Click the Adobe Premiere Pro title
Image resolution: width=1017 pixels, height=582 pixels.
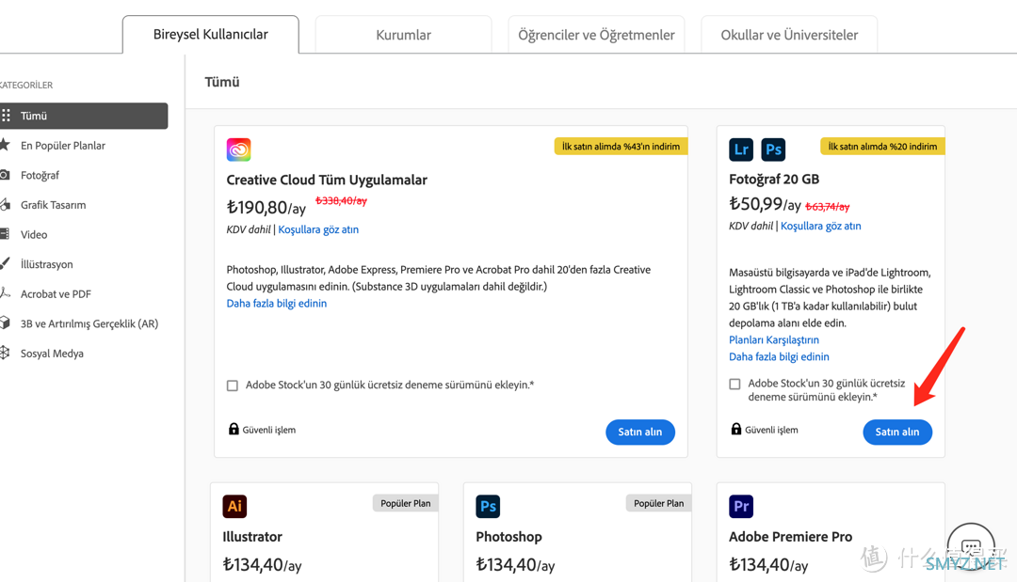tap(791, 537)
